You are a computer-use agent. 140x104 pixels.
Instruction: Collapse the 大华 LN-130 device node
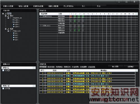8,31
